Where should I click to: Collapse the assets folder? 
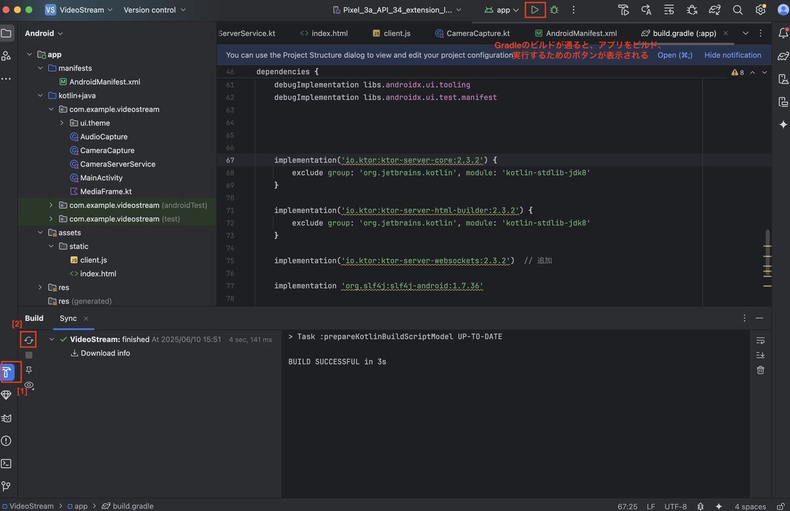(40, 233)
